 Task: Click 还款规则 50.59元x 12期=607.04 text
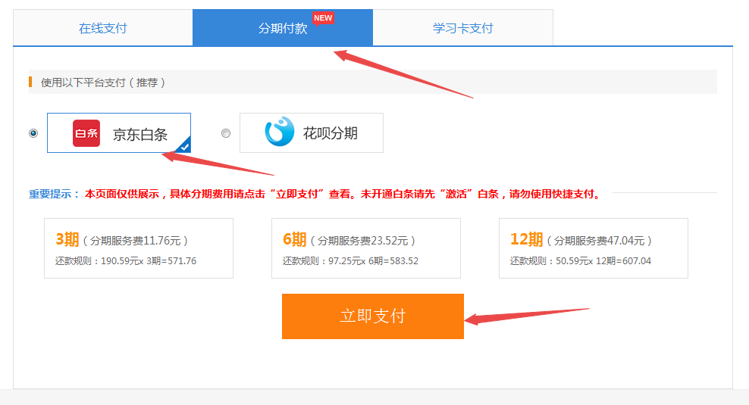[x=581, y=261]
